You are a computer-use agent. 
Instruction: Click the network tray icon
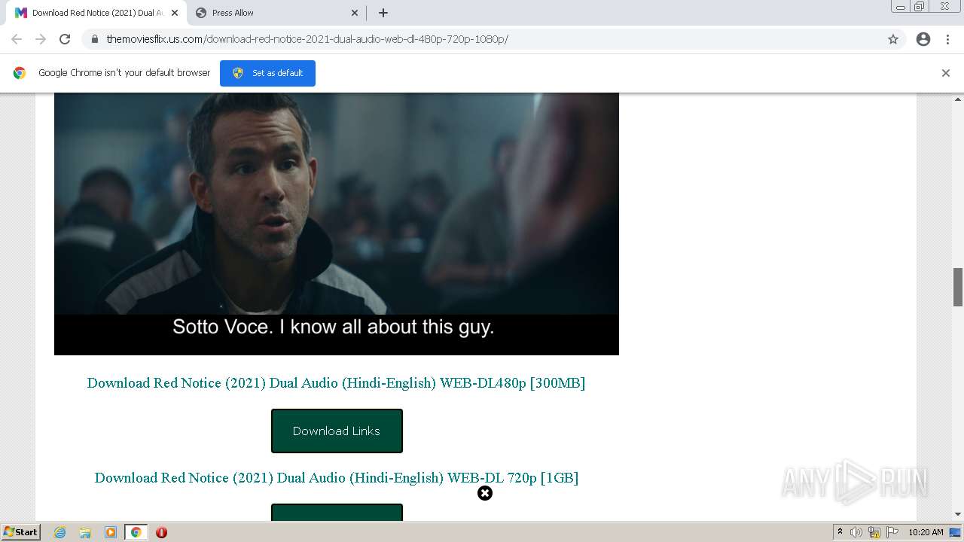pyautogui.click(x=874, y=532)
